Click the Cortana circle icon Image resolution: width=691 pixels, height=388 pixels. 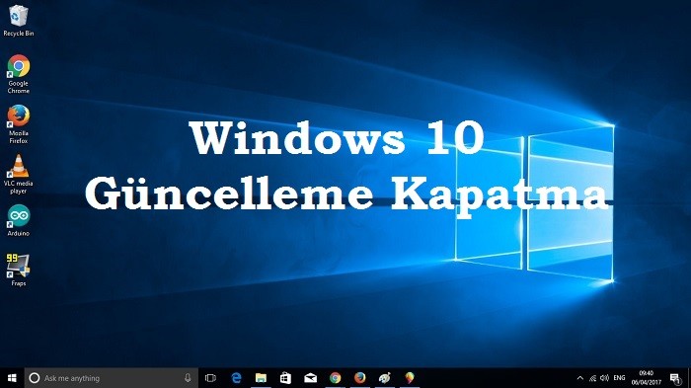(35, 378)
